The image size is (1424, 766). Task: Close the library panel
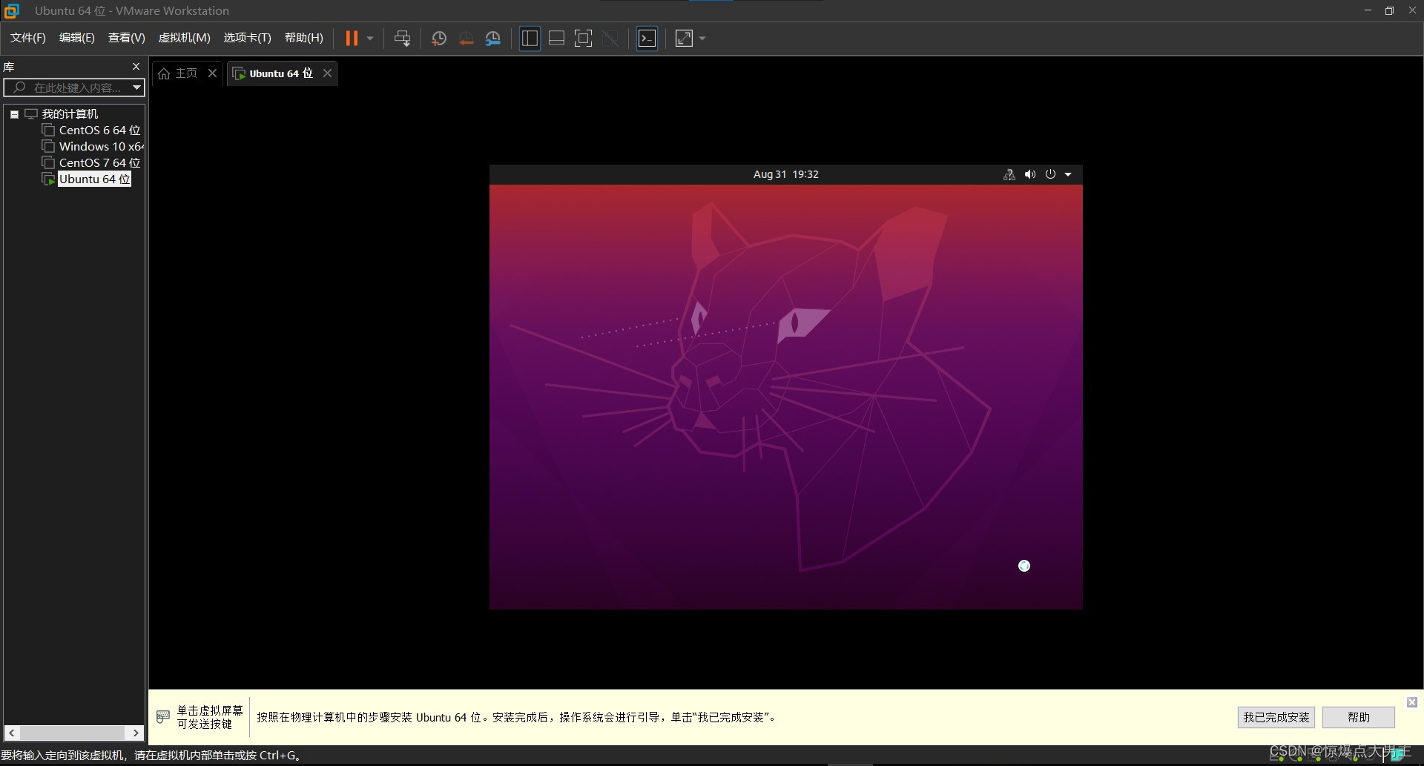[136, 66]
